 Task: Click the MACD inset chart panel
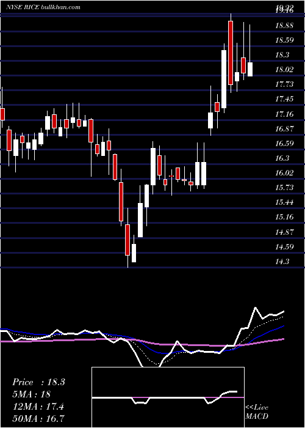[168, 397]
